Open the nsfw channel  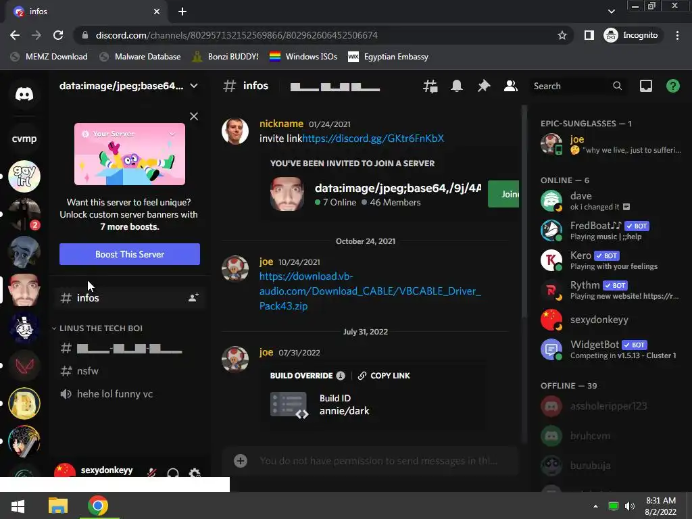tap(130, 371)
